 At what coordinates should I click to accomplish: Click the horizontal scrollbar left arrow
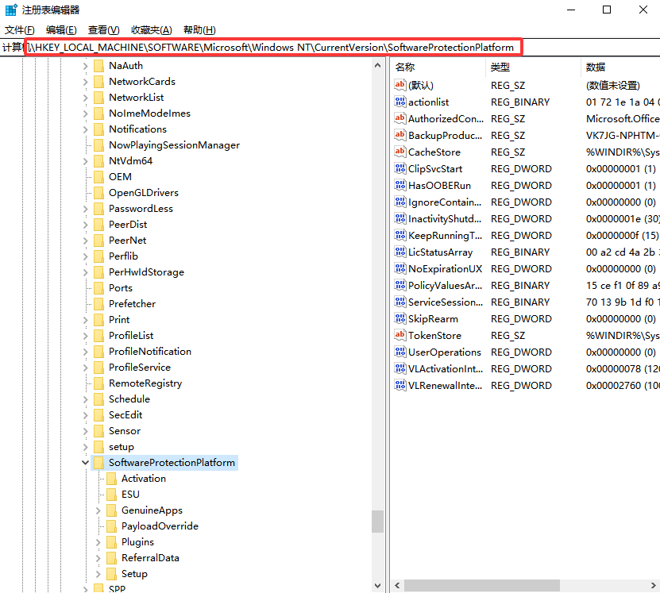(397, 585)
